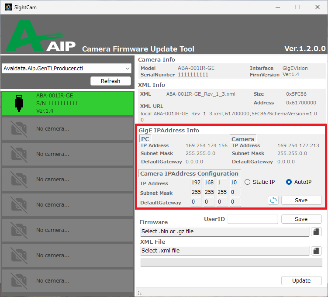Click the Refresh button
The height and width of the screenshot is (297, 328).
pos(110,81)
